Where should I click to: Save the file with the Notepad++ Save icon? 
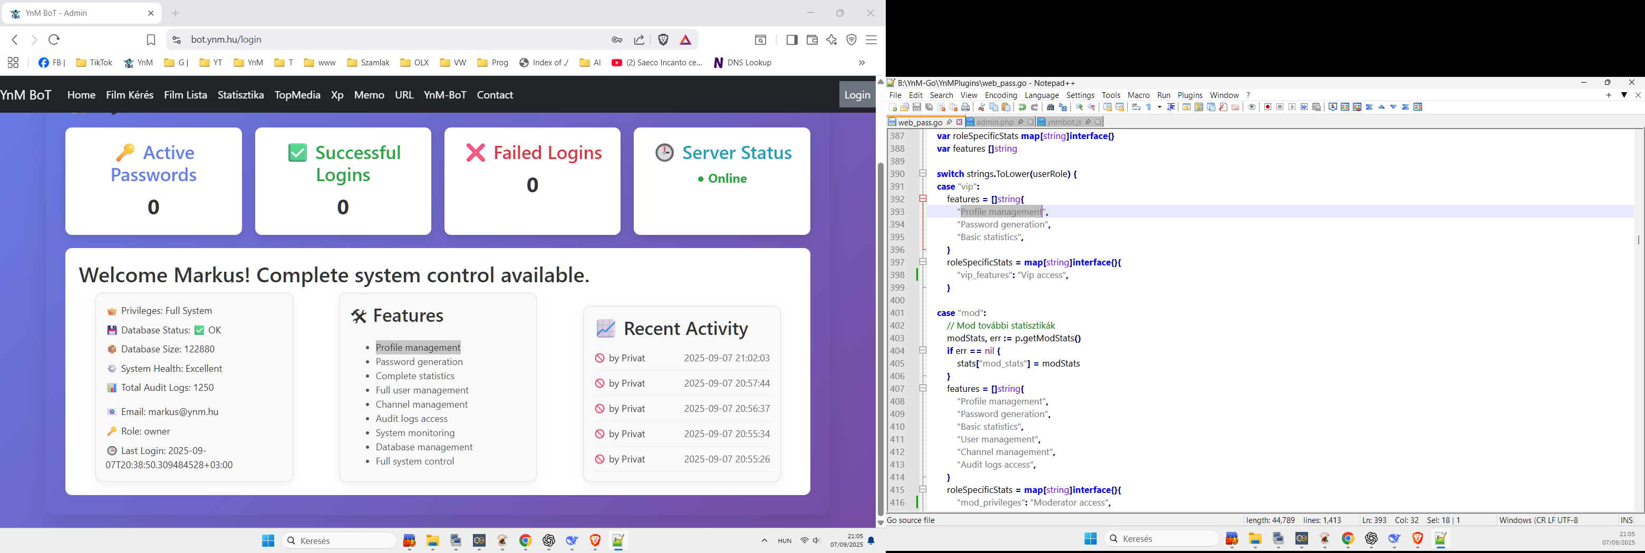(917, 108)
